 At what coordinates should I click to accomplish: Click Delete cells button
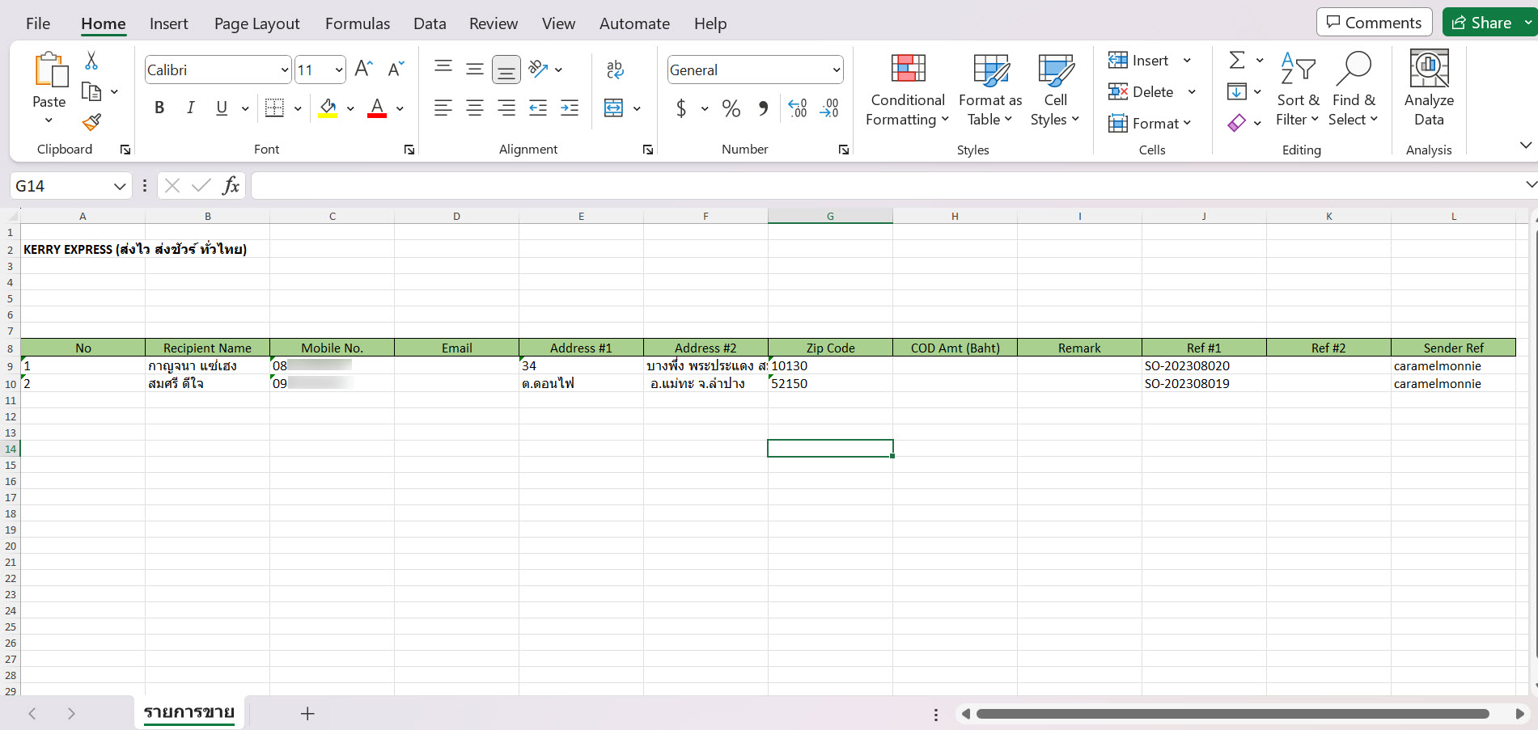tap(1141, 91)
